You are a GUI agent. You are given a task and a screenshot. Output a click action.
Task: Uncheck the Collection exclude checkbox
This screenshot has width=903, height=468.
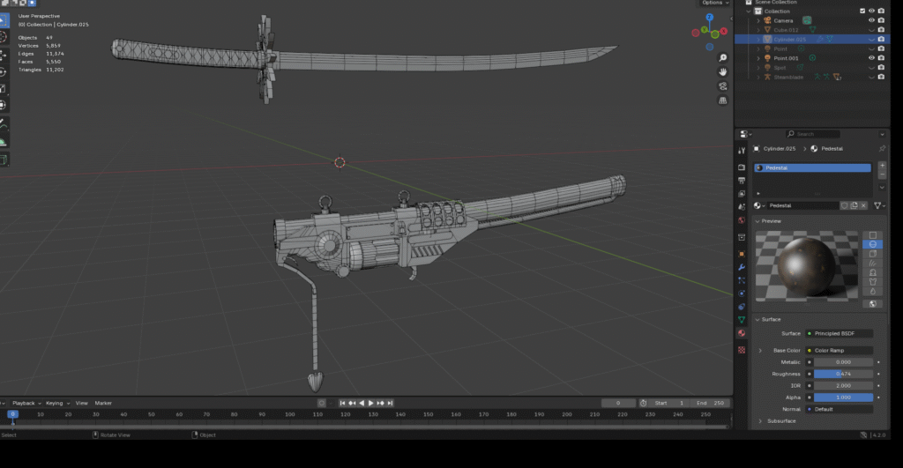(862, 11)
